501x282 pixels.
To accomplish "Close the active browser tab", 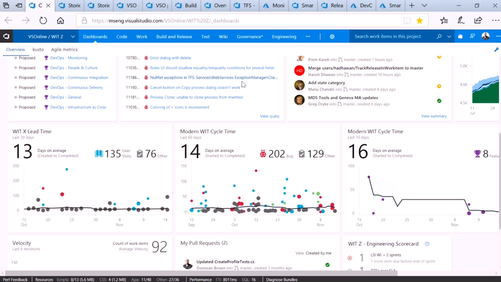I will coord(48,5).
